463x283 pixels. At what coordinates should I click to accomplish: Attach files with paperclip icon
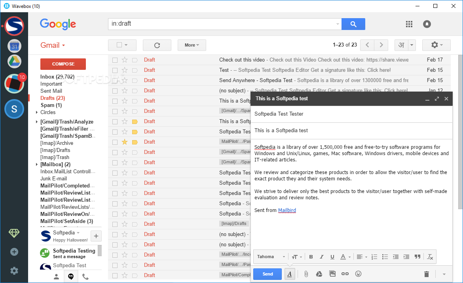[x=306, y=274]
